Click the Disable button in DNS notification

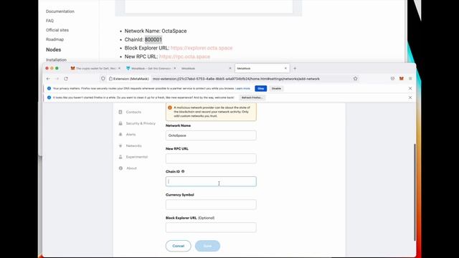tap(276, 88)
